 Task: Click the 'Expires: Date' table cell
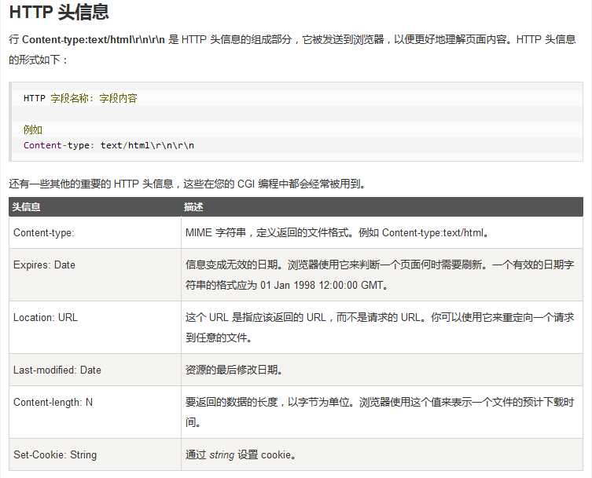(95, 275)
